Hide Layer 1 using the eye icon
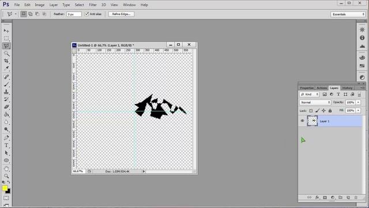Viewport: 369px width, 208px height. [302, 121]
